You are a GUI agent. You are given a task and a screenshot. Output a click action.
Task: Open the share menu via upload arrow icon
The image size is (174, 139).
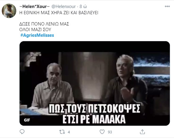pyautogui.click(x=142, y=132)
